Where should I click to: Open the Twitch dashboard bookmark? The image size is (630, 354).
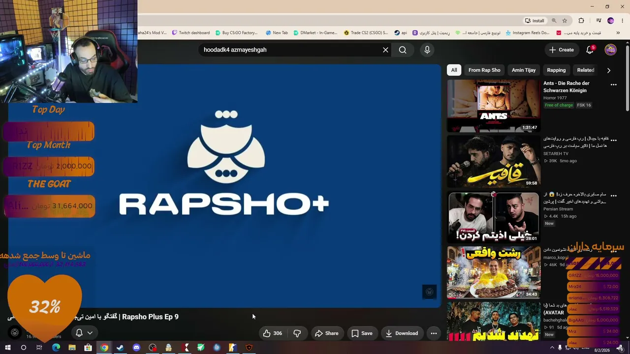point(190,33)
